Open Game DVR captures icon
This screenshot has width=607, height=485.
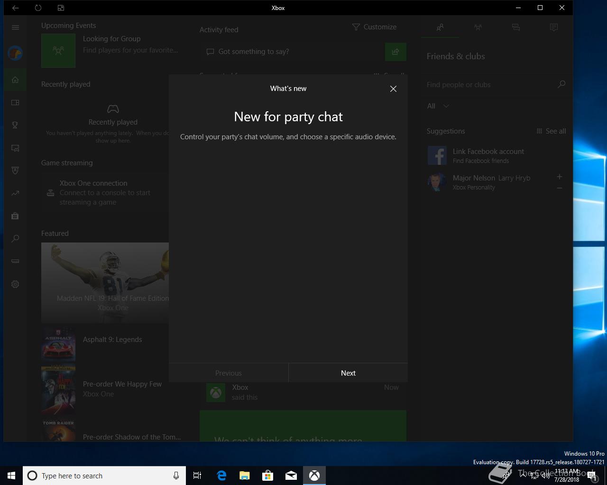(15, 148)
